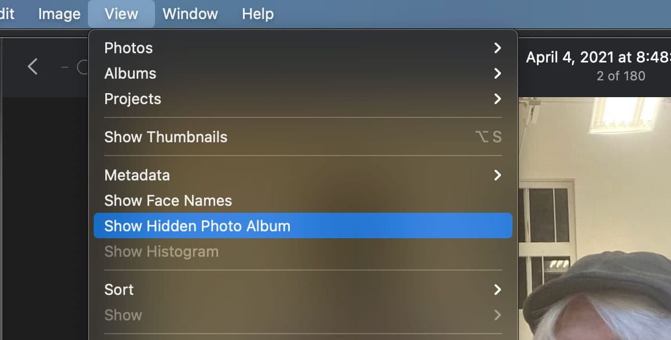Screen dimensions: 671x340
Task: Open the Window menu in menu bar
Action: (x=190, y=14)
